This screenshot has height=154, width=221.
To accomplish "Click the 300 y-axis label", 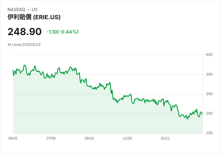I will coord(209,94).
